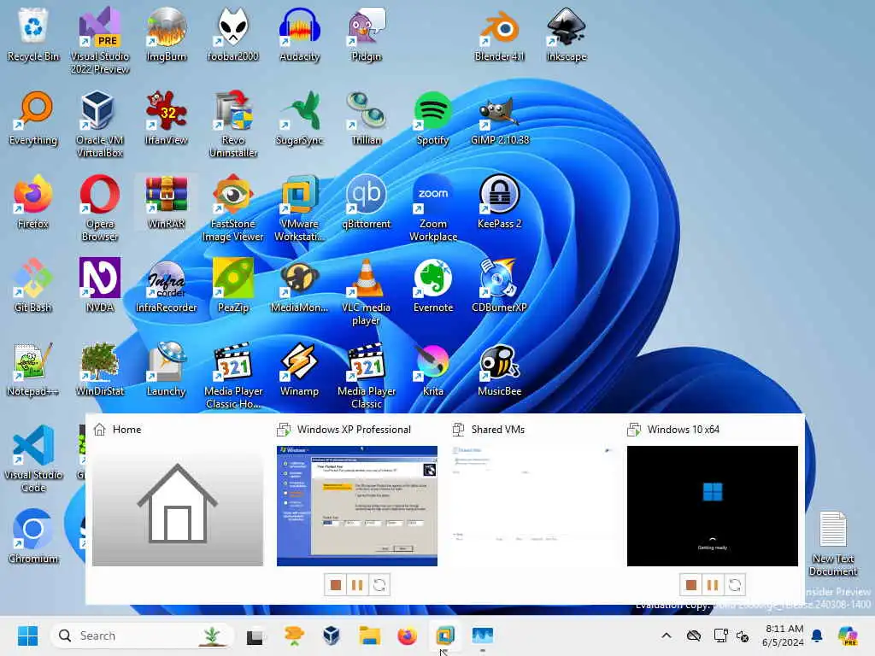Viewport: 875px width, 656px height.
Task: Switch to the Shared VMs preview thumbnail
Action: point(533,506)
